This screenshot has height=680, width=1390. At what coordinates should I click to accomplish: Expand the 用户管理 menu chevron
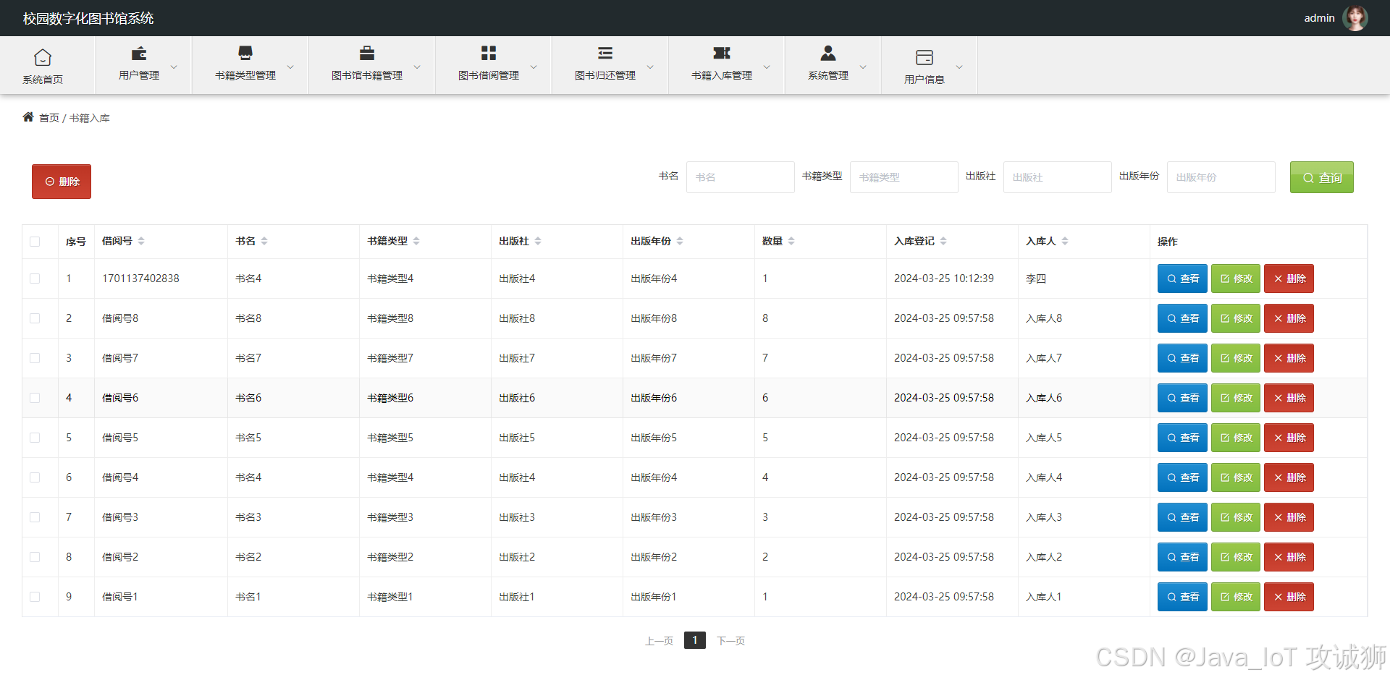174,67
